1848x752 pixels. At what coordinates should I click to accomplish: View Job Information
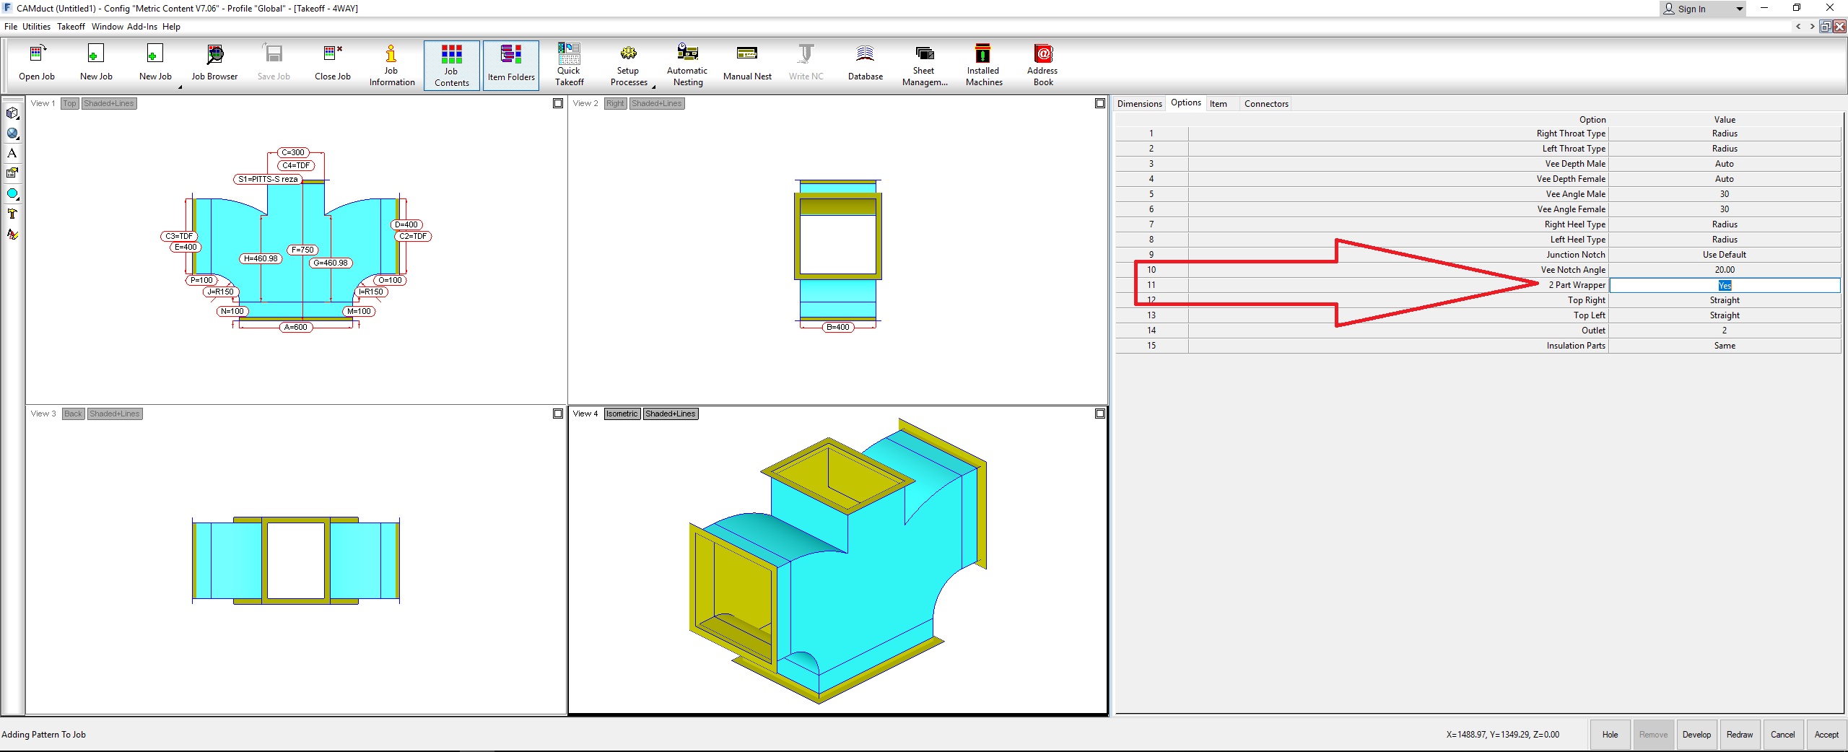point(391,64)
